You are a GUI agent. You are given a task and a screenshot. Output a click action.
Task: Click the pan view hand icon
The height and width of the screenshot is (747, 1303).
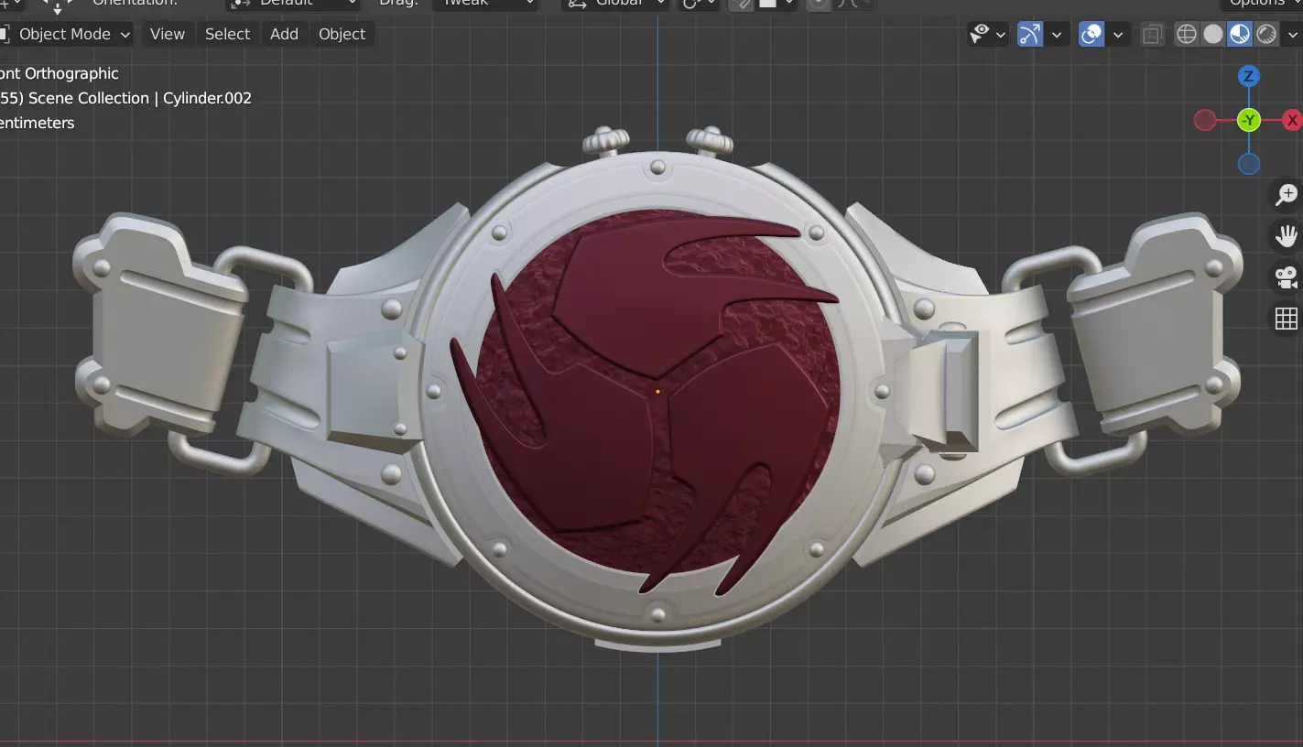pyautogui.click(x=1287, y=235)
